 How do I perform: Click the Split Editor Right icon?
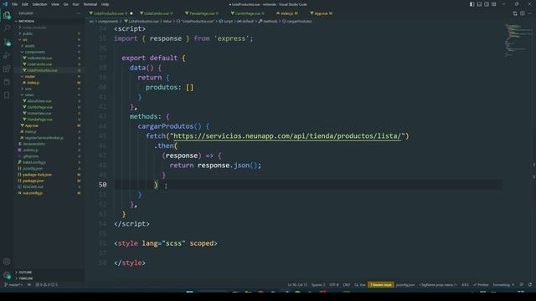(x=523, y=13)
